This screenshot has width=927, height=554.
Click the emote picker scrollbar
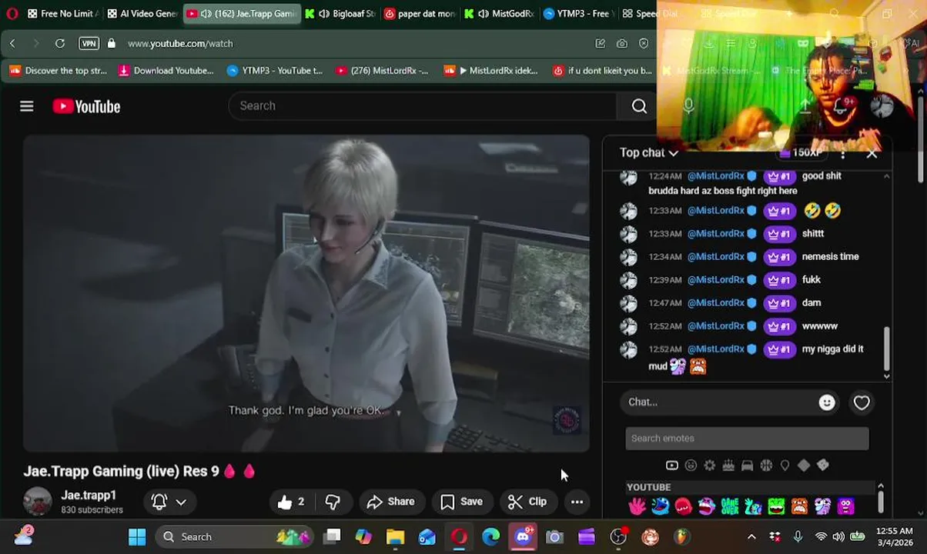pos(881,502)
